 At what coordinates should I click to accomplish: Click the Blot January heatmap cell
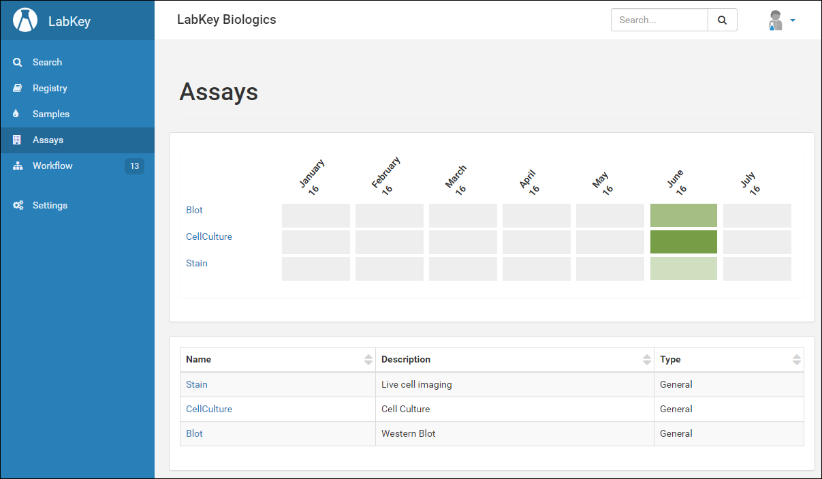(316, 215)
